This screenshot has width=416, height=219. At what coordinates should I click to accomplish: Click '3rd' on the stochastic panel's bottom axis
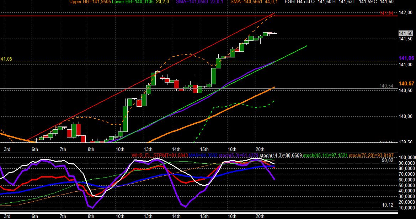coord(7,217)
